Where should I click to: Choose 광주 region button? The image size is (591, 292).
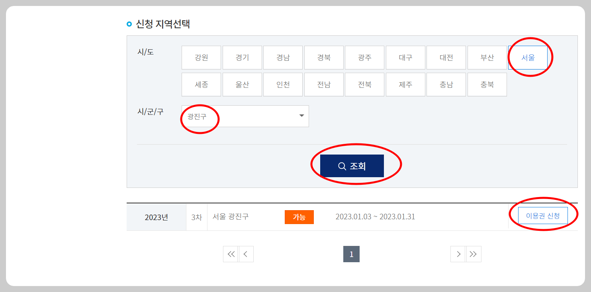tap(364, 58)
